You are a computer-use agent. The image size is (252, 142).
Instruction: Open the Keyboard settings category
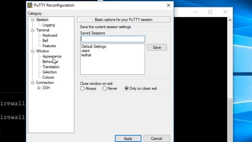pos(50,35)
